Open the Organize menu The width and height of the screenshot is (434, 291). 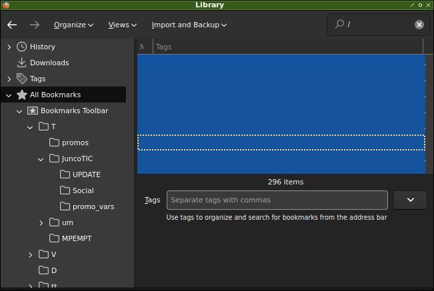(x=73, y=25)
